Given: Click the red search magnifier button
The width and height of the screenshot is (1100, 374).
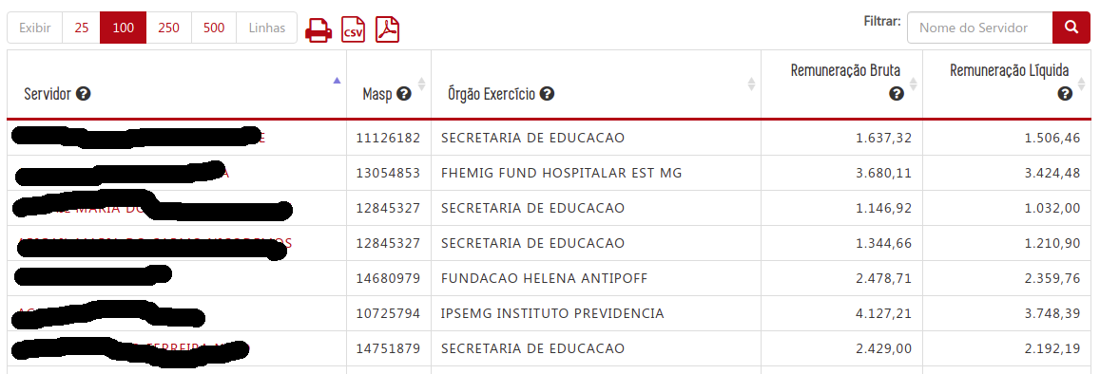Looking at the screenshot, I should point(1071,28).
